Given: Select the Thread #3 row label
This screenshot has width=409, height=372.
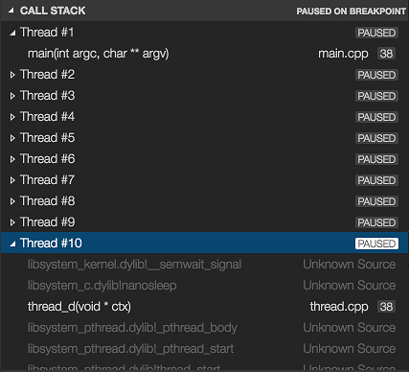Looking at the screenshot, I should [47, 96].
